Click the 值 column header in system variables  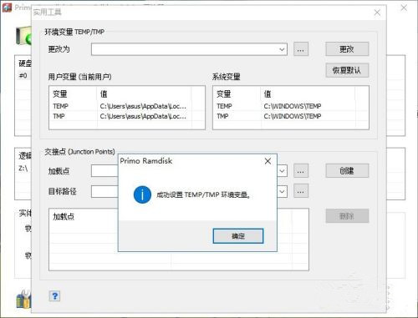click(x=308, y=94)
